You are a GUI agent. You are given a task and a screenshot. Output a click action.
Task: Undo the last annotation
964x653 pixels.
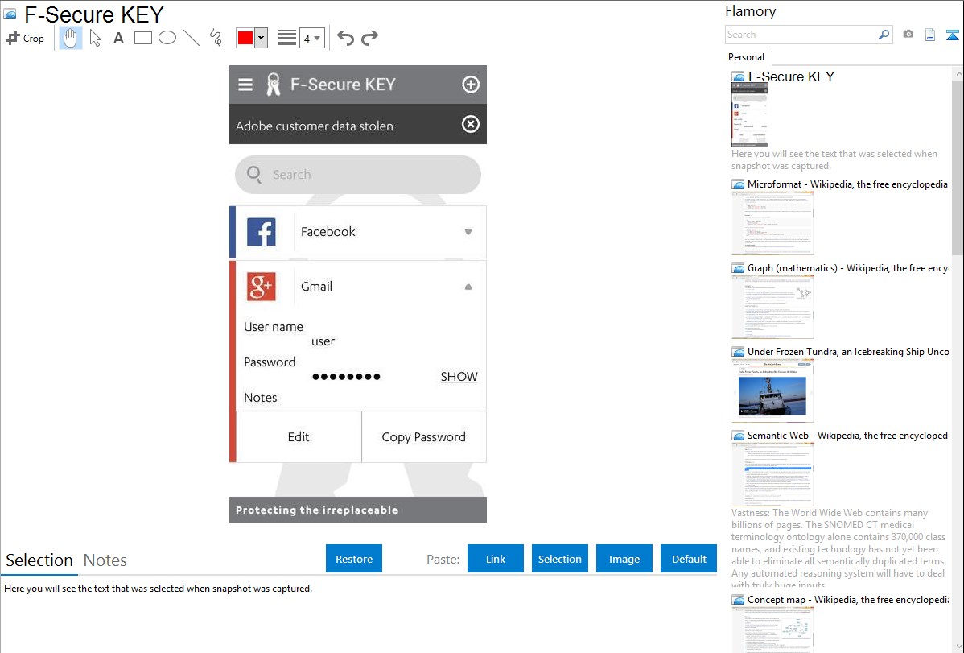[x=345, y=38]
